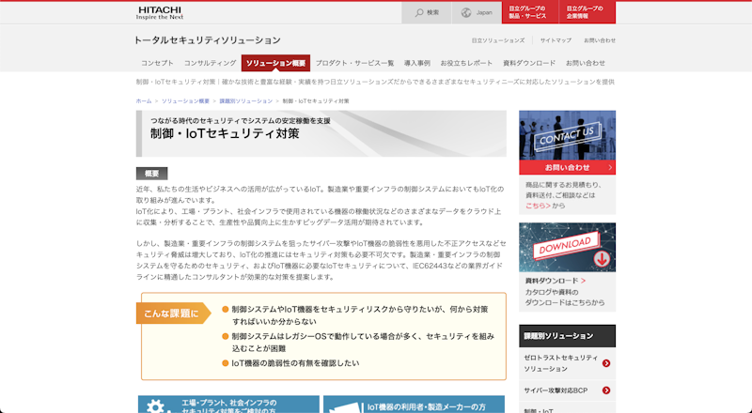The height and width of the screenshot is (413, 752).
Task: Click the red お問い合わせ button under Contact Us
Action: tap(567, 167)
